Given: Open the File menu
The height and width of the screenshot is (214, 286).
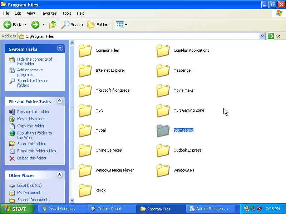Looking at the screenshot, I should [6, 13].
